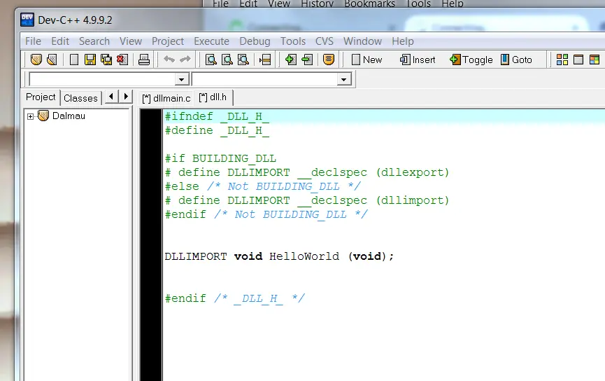The height and width of the screenshot is (381, 605).
Task: Open project options shield icon
Action: click(x=328, y=60)
